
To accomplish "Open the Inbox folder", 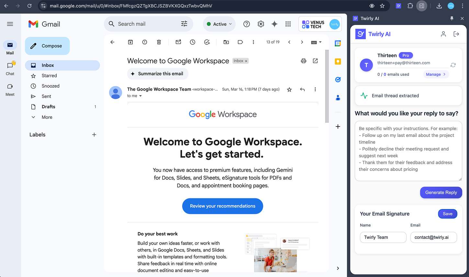I will [x=62, y=65].
